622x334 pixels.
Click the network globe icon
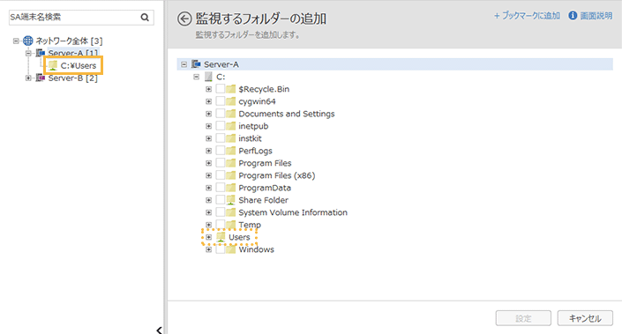tap(27, 41)
